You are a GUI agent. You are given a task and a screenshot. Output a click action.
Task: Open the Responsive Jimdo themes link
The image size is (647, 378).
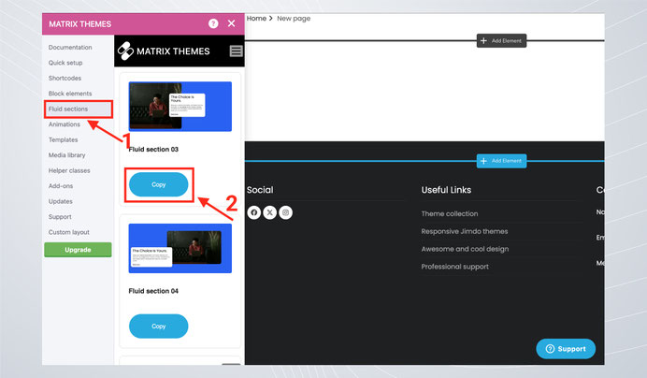[x=464, y=231]
